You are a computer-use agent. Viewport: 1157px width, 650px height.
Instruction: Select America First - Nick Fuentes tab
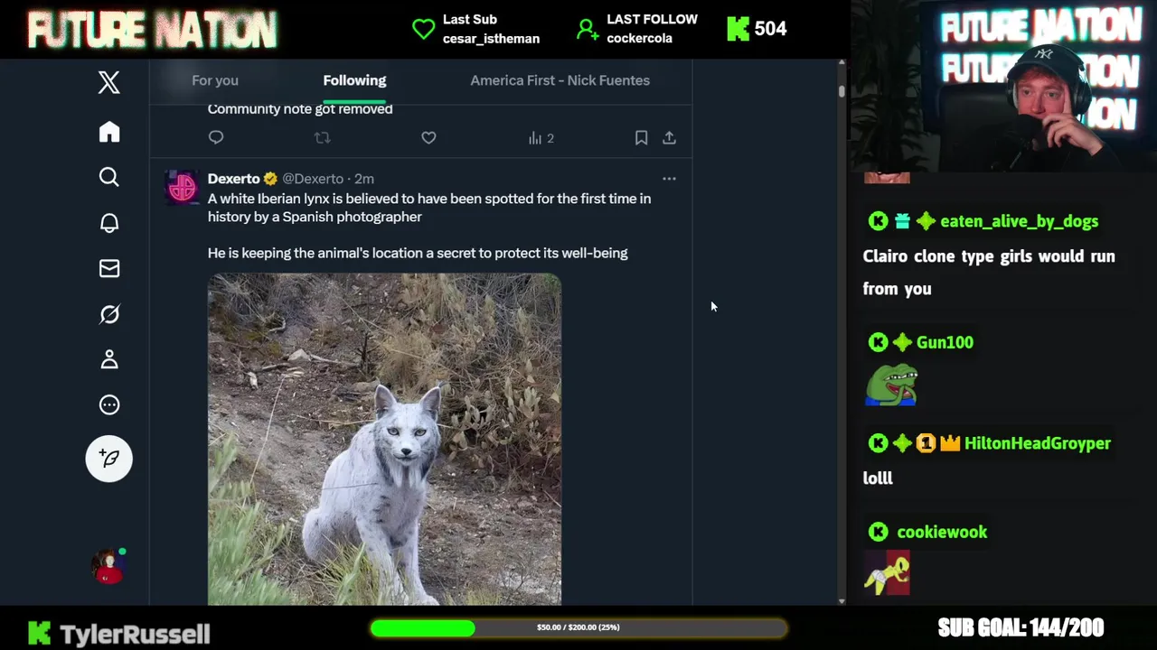click(x=560, y=80)
